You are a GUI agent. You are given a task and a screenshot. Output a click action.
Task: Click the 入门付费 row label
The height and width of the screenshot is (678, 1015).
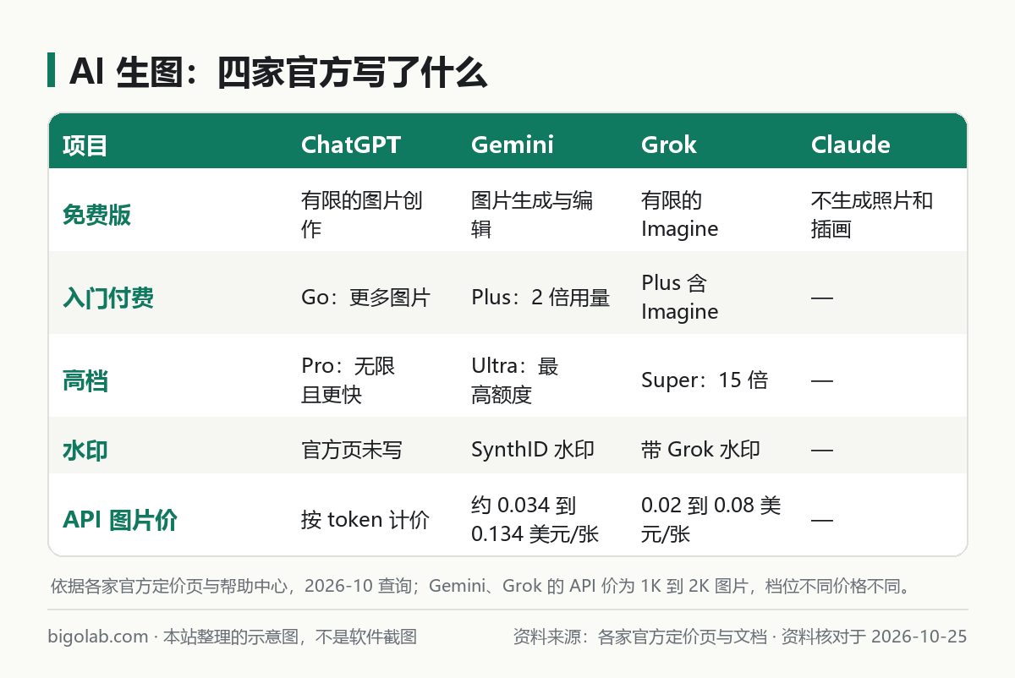[108, 298]
